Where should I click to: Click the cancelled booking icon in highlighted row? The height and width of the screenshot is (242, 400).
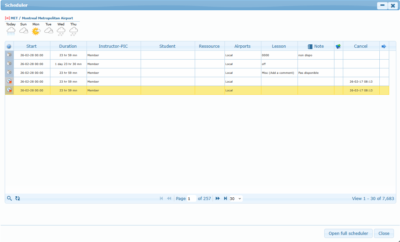(x=9, y=90)
